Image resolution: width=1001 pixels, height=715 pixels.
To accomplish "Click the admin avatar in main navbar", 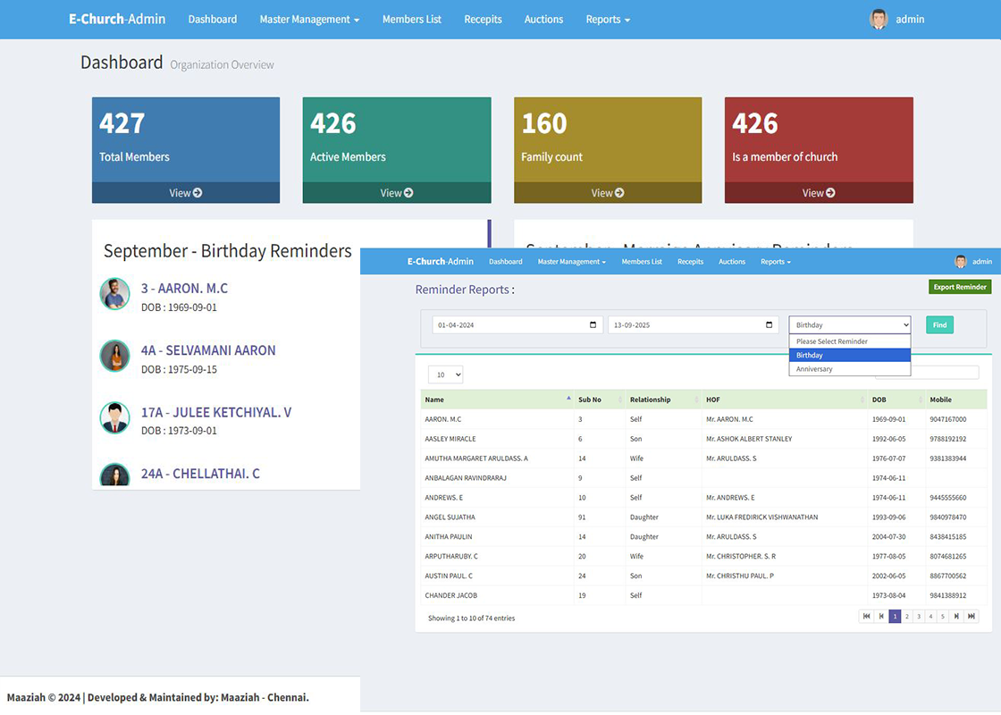I will pos(879,20).
